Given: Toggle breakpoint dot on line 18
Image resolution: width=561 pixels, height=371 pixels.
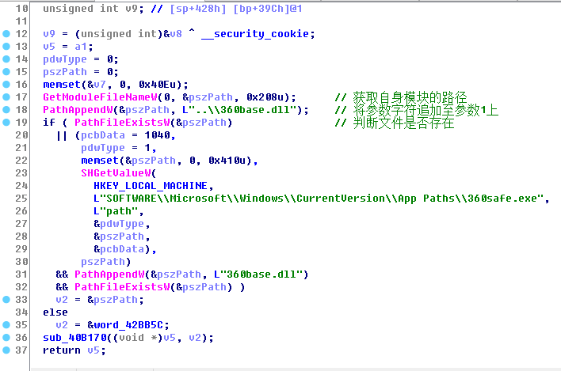Looking at the screenshot, I should pos(6,110).
